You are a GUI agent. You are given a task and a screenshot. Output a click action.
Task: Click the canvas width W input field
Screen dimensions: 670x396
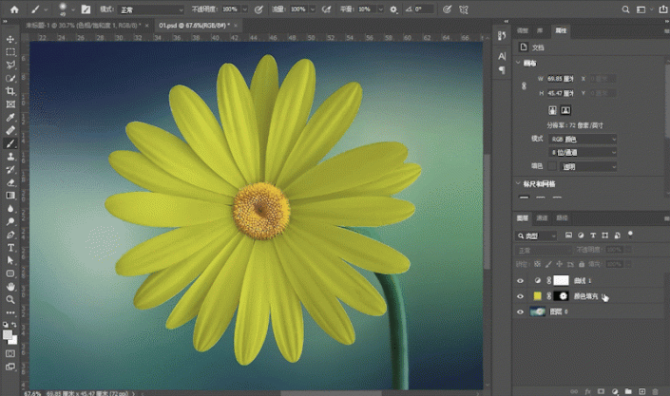pos(562,78)
